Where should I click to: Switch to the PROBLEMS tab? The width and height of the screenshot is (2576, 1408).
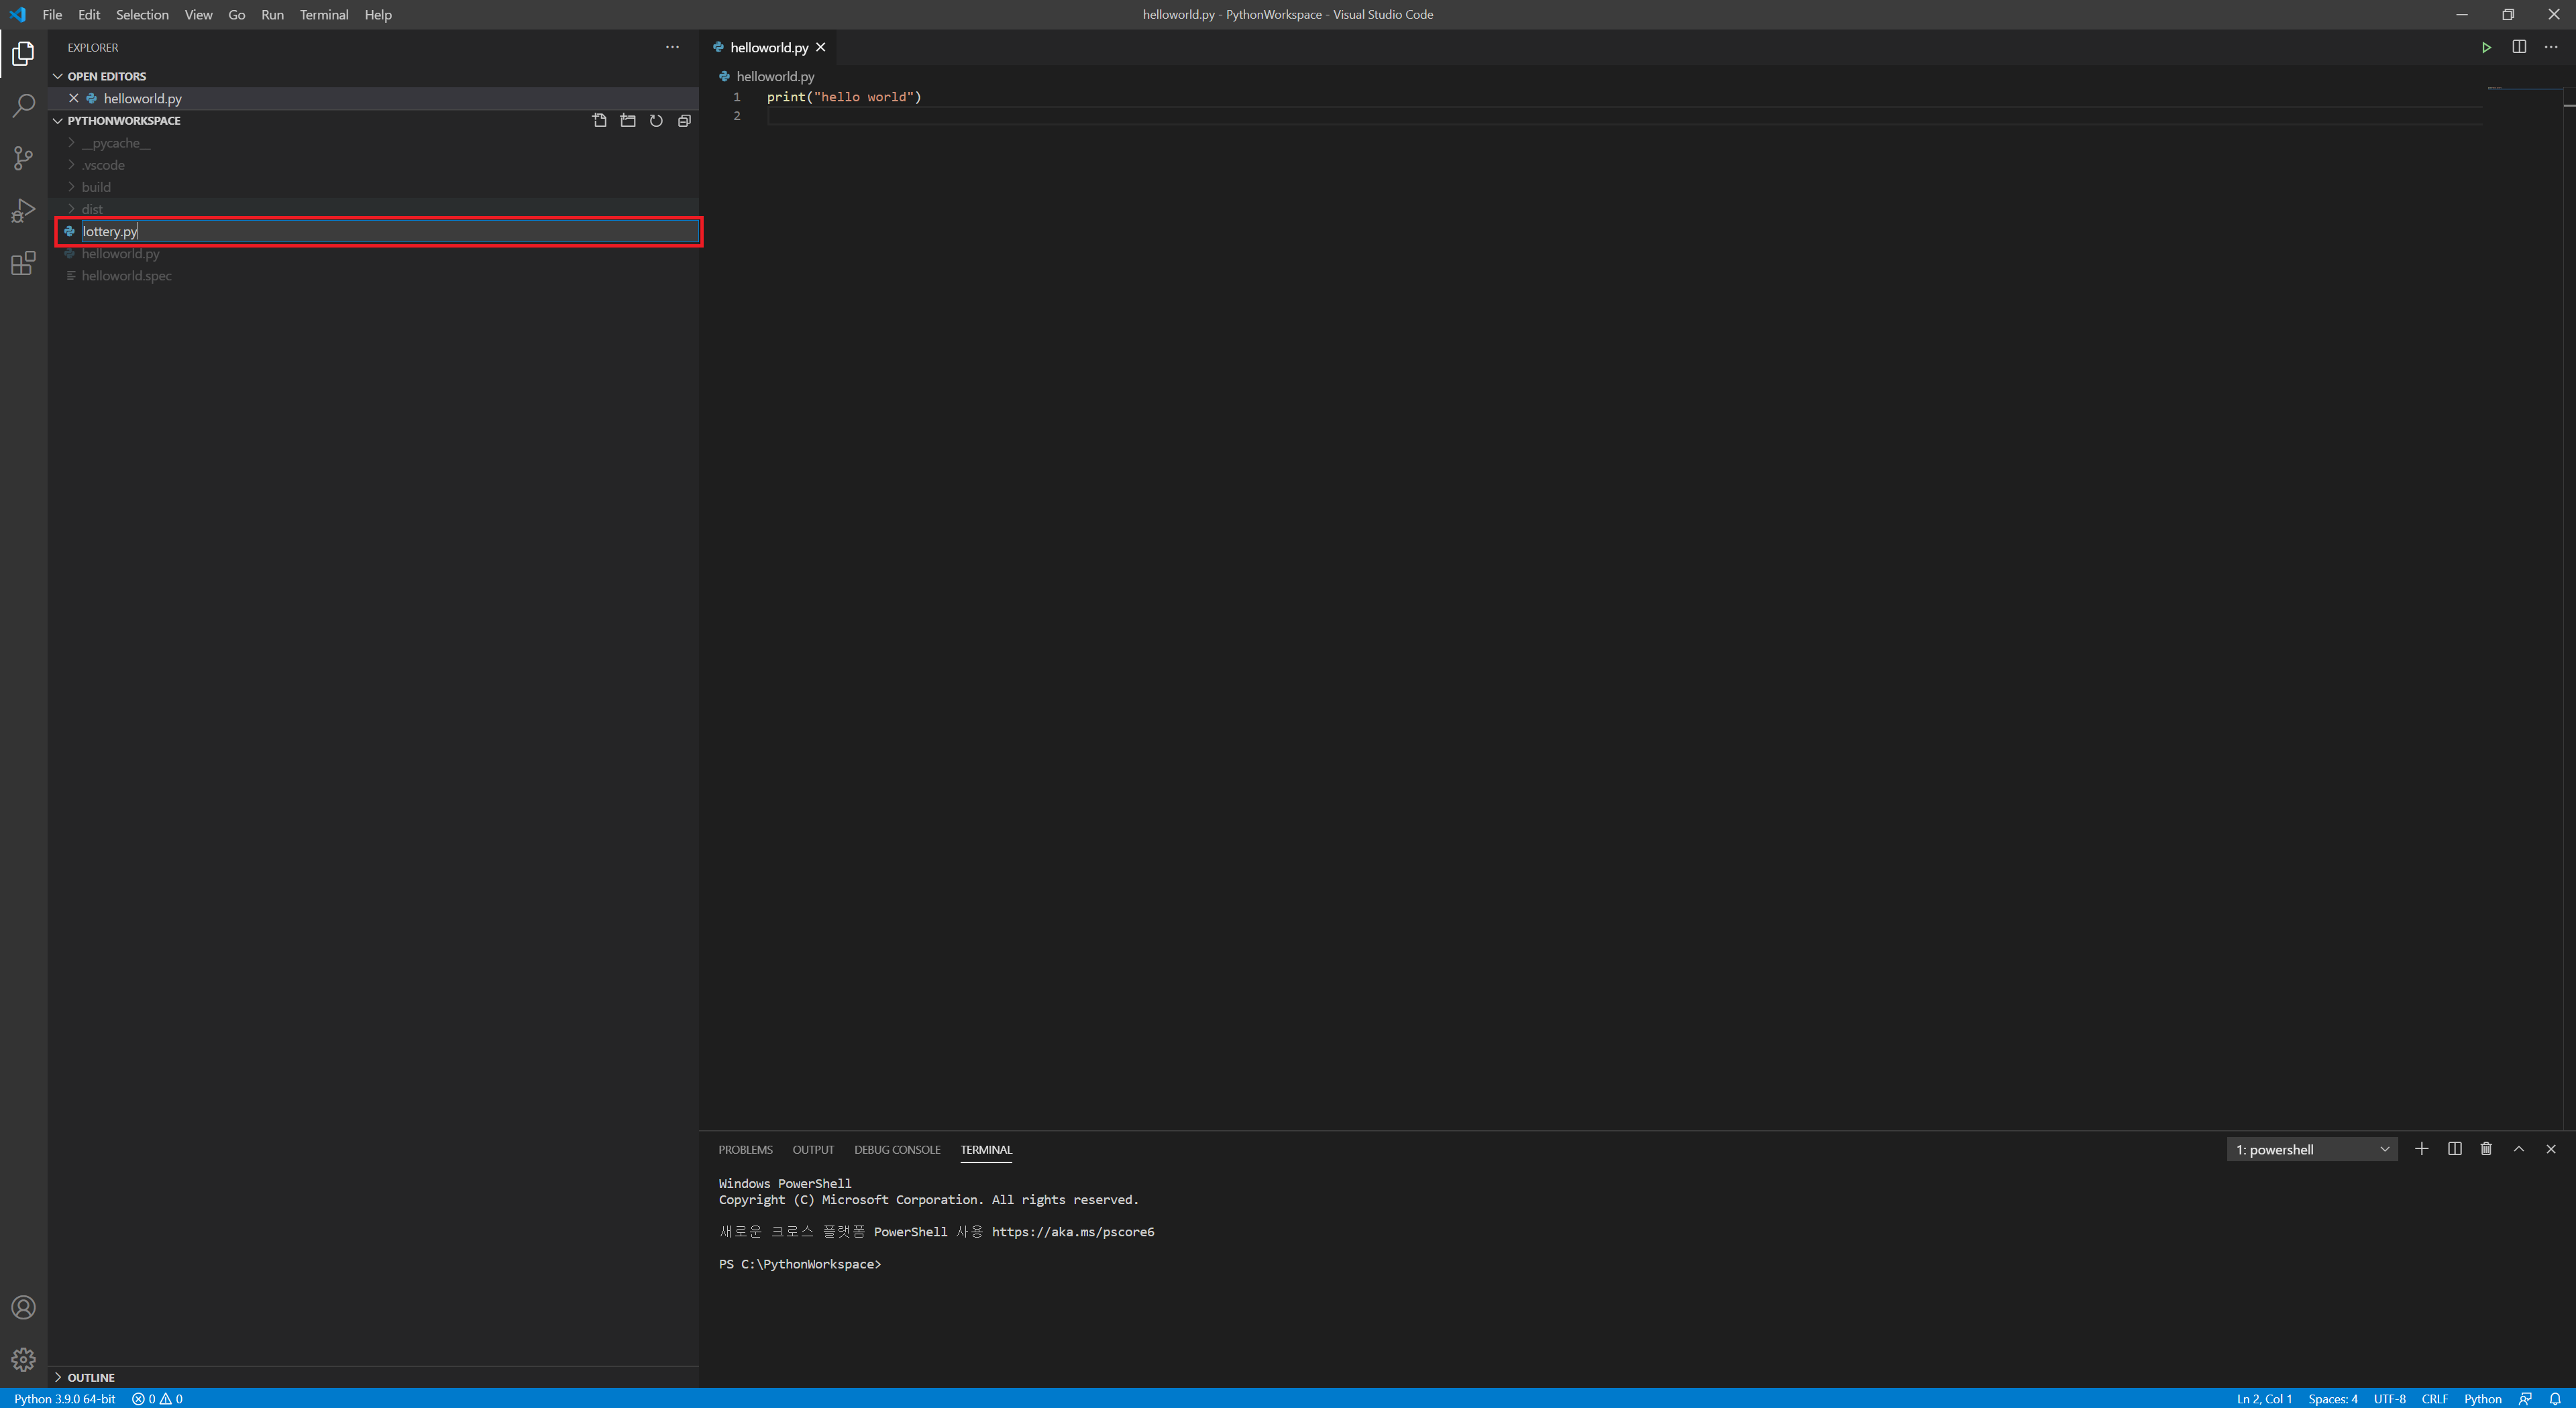click(x=745, y=1150)
